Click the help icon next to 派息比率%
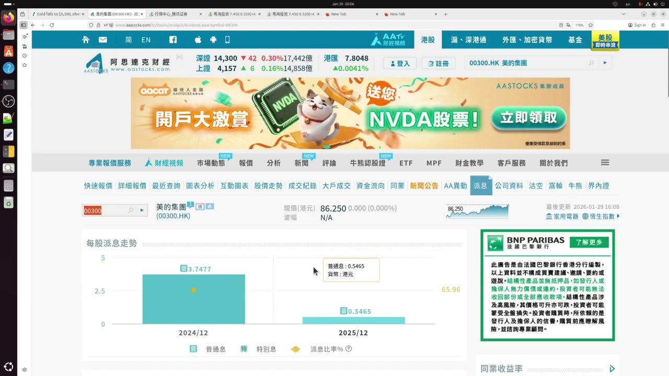This screenshot has height=376, width=669. click(x=349, y=349)
